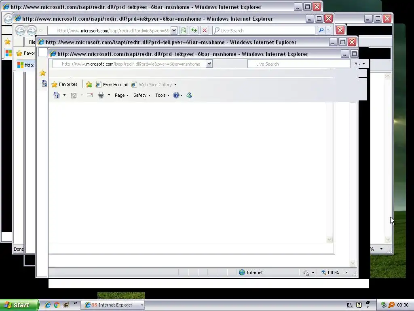
Task: Click the Done status text in background window
Action: (x=19, y=249)
